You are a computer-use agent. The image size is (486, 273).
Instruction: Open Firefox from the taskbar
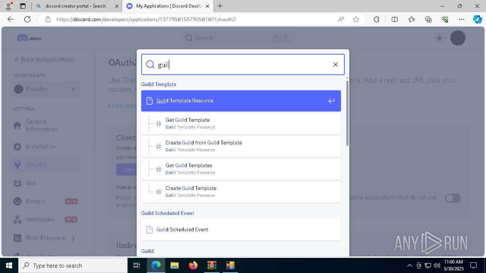click(193, 265)
